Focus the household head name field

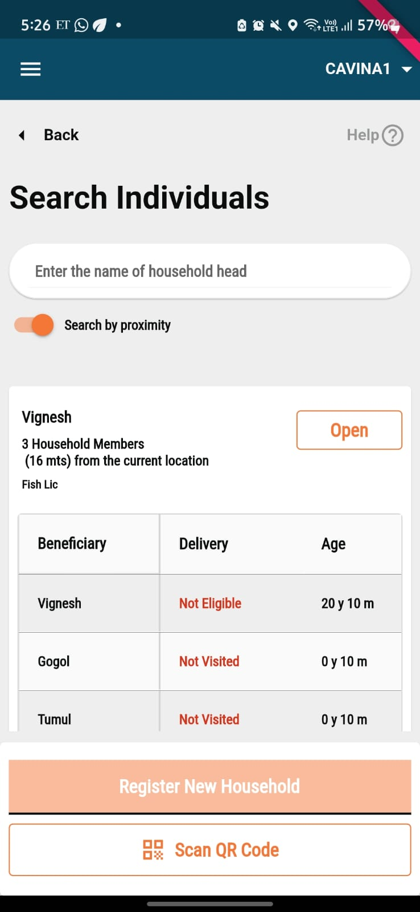click(209, 271)
